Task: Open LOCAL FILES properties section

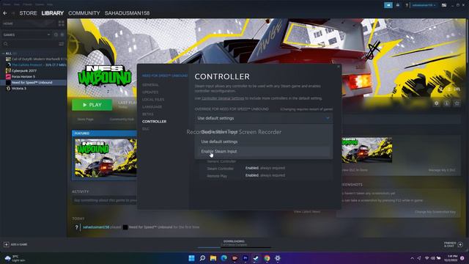Action: (153, 100)
